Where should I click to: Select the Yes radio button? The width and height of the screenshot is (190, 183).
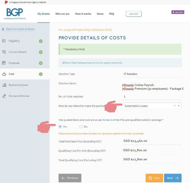pyautogui.click(x=60, y=127)
